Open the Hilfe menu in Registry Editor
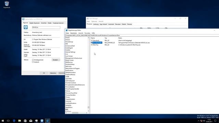Image resolution: width=219 pixels, height=123 pixels. click(93, 33)
